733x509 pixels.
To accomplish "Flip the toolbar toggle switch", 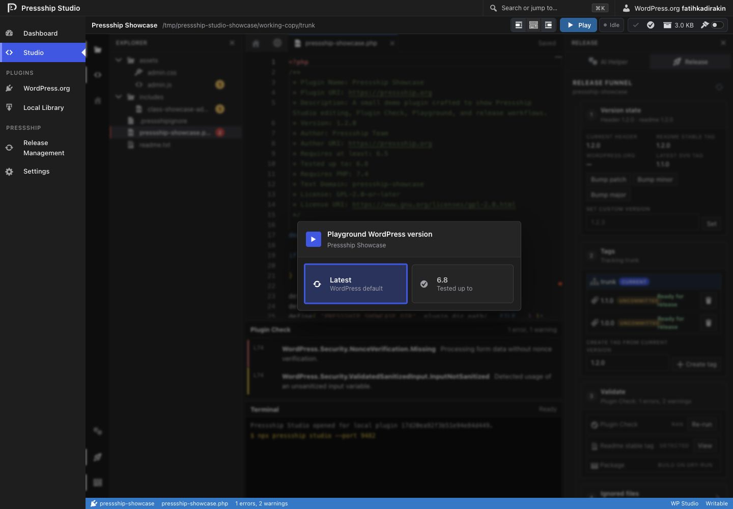I will [717, 25].
